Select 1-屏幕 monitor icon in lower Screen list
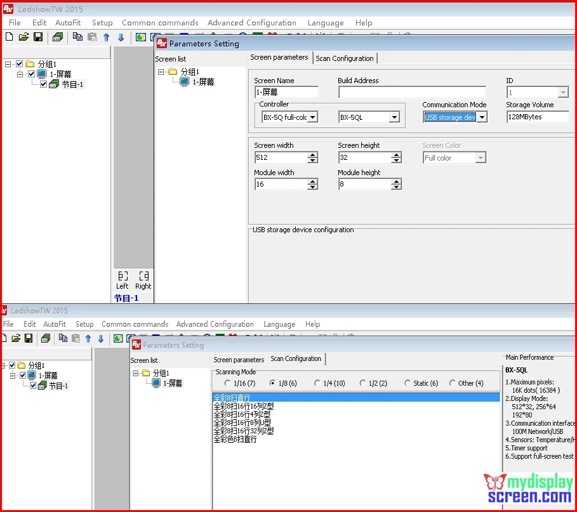Image resolution: width=577 pixels, height=512 pixels. point(156,383)
